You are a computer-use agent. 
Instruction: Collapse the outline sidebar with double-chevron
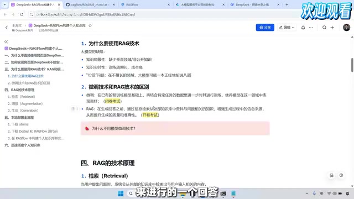(x=6, y=41)
